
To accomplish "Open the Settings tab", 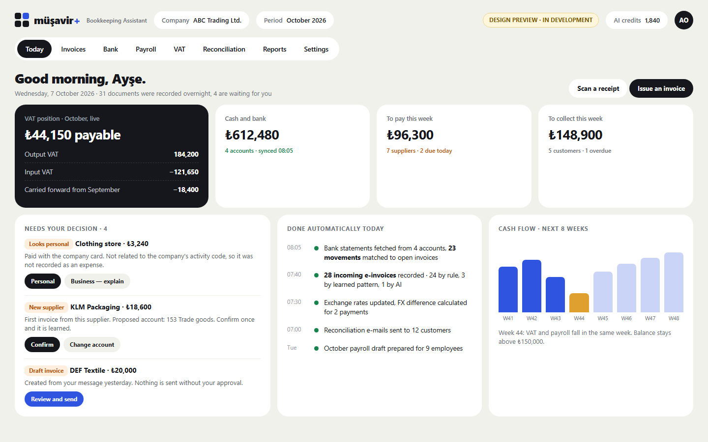I will coord(316,49).
